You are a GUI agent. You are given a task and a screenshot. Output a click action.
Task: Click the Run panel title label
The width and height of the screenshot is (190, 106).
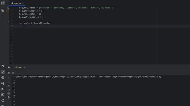9,67
